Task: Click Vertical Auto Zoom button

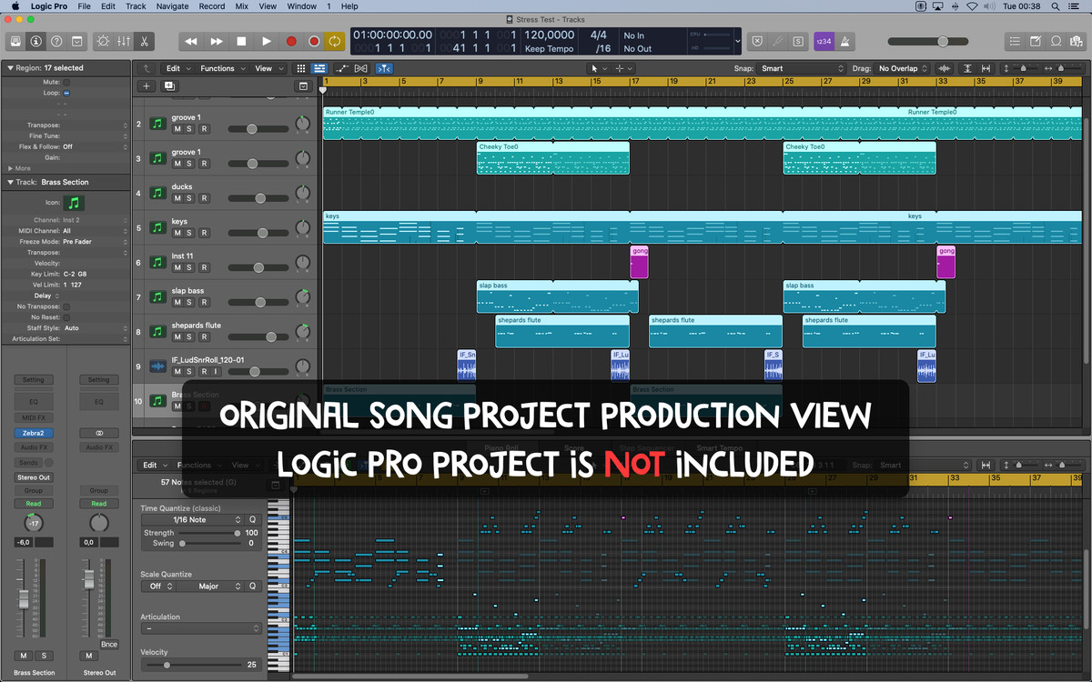Action: (x=966, y=68)
